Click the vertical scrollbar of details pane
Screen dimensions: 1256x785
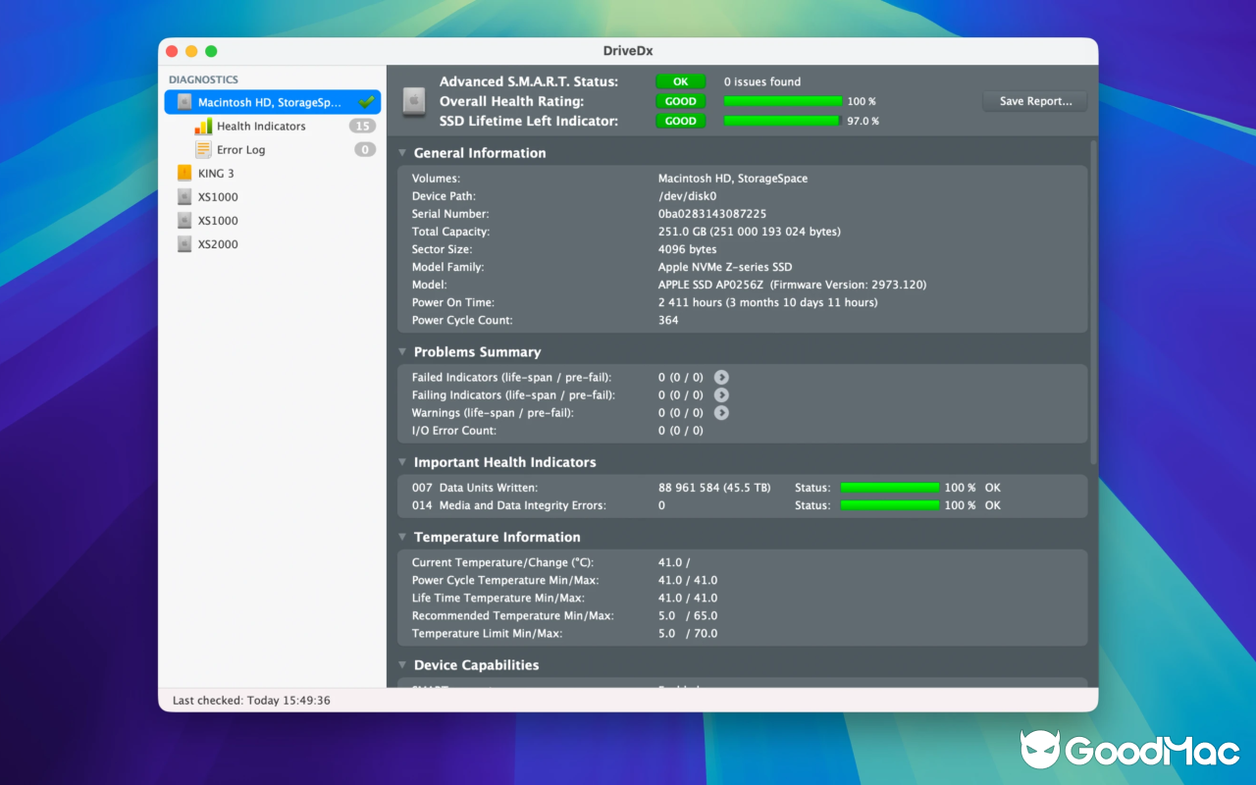(1094, 302)
